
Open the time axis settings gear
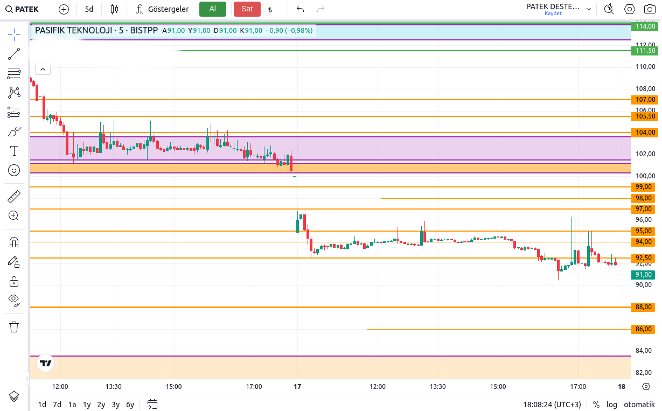click(x=646, y=386)
